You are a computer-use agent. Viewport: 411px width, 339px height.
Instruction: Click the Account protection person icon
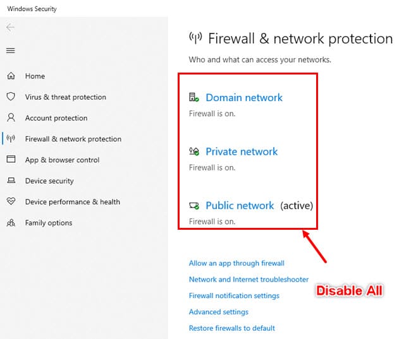11,117
